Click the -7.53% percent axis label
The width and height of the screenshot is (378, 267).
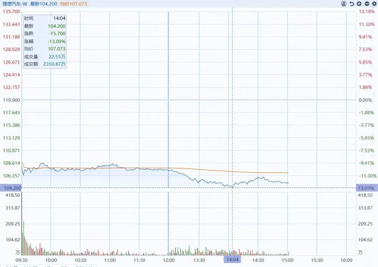point(366,150)
